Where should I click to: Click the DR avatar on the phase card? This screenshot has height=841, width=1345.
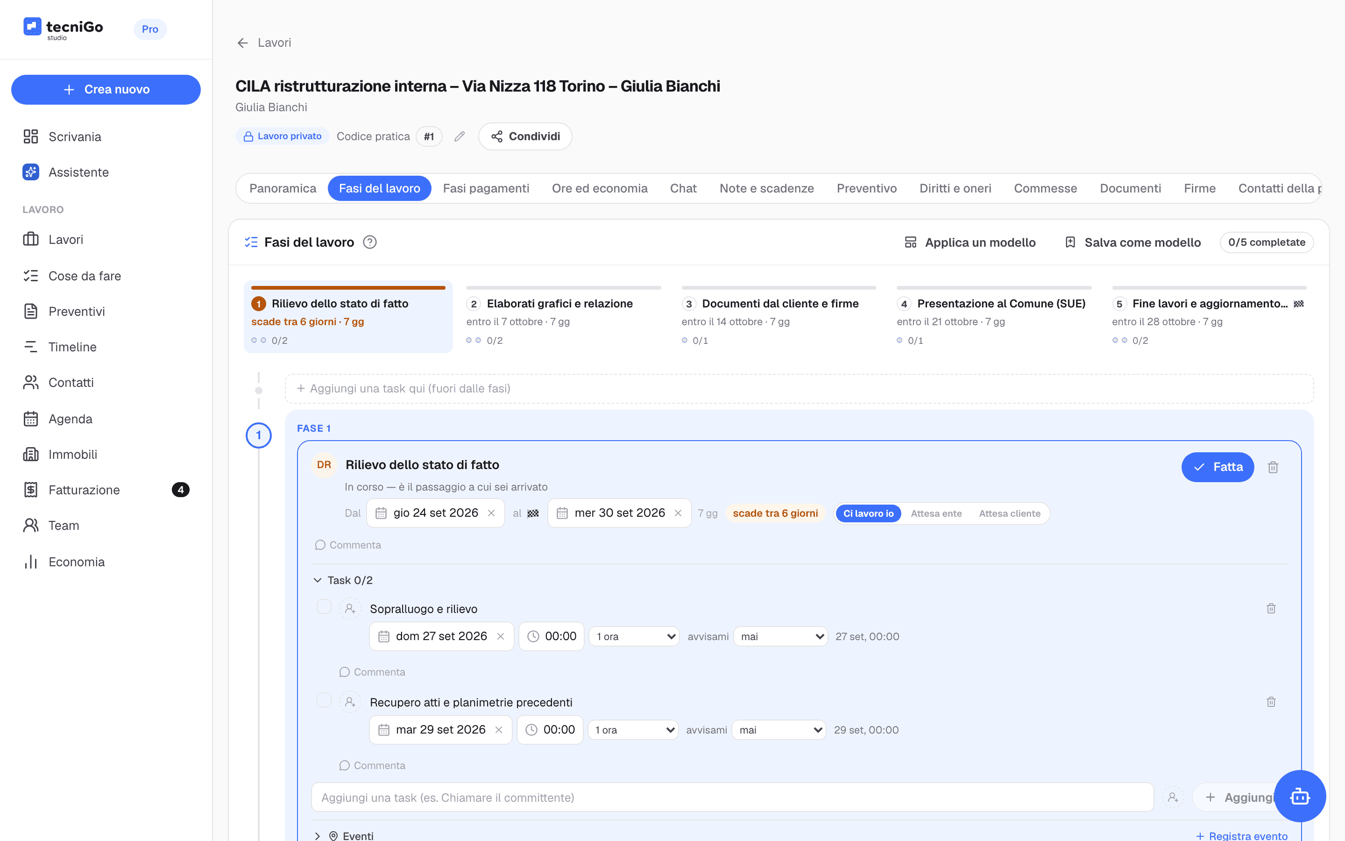pyautogui.click(x=324, y=465)
